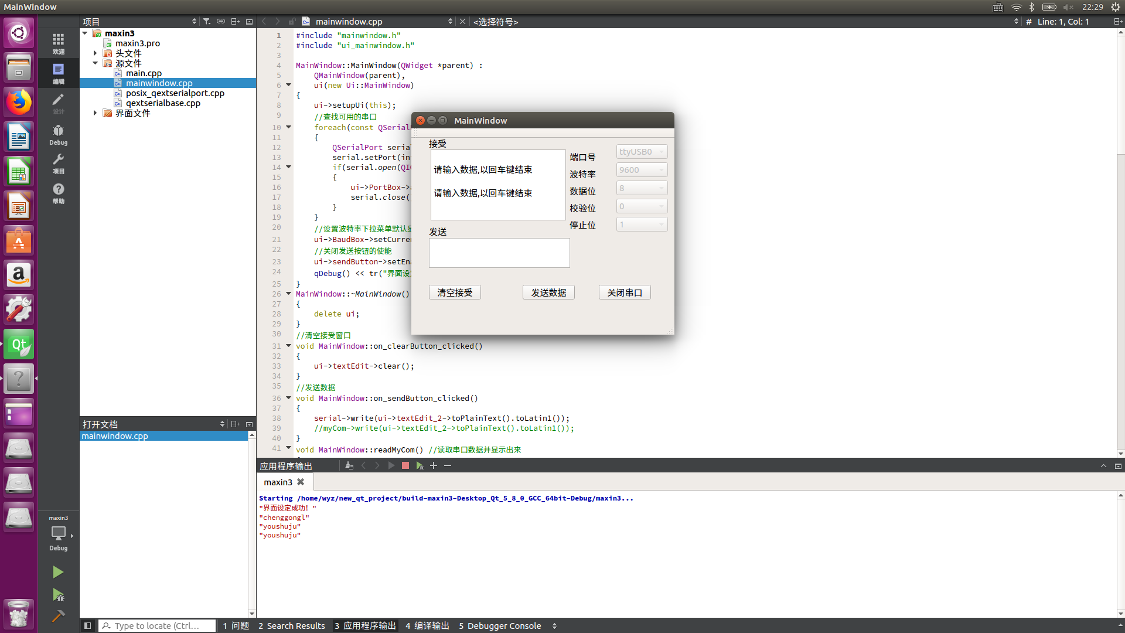This screenshot has width=1125, height=633.
Task: Switch to 3 应用程序输出 pane
Action: [365, 625]
